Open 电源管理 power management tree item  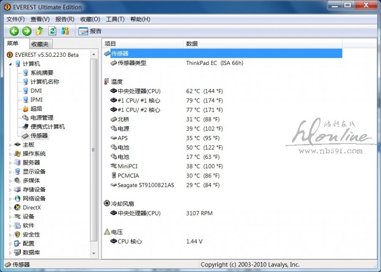tap(41, 118)
